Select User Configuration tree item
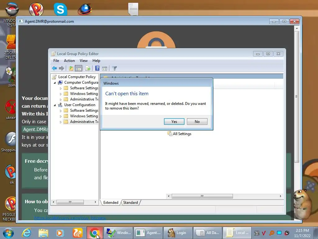The width and height of the screenshot is (318, 239). pyautogui.click(x=80, y=105)
